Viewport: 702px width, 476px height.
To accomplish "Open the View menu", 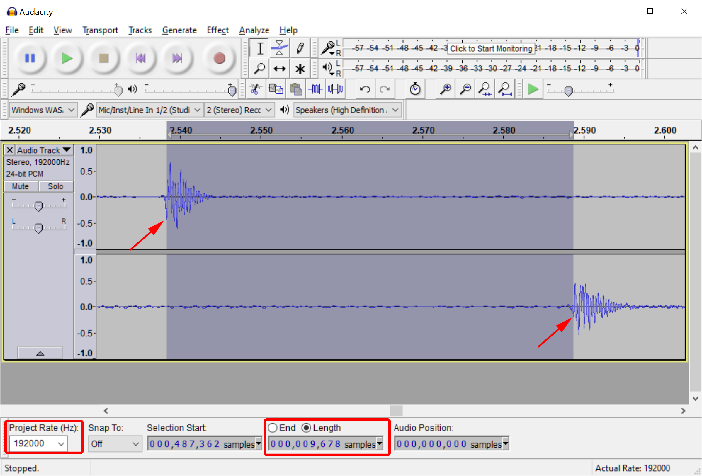I will [x=63, y=30].
